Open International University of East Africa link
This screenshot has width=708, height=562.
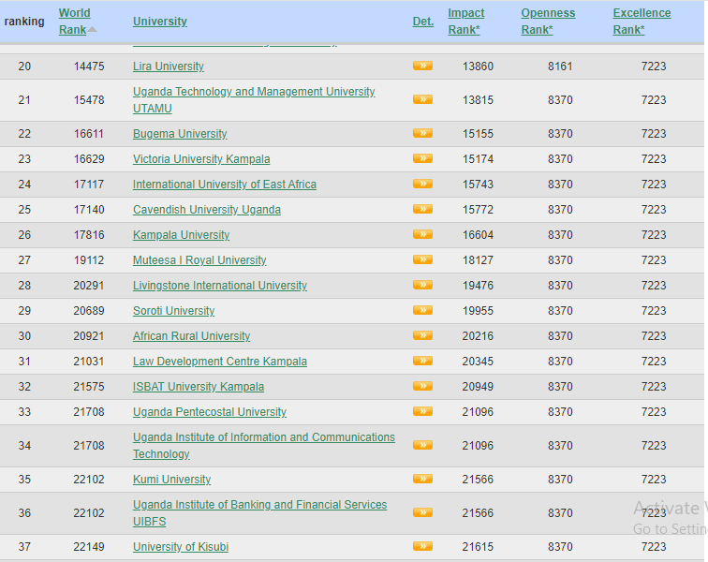click(x=225, y=185)
